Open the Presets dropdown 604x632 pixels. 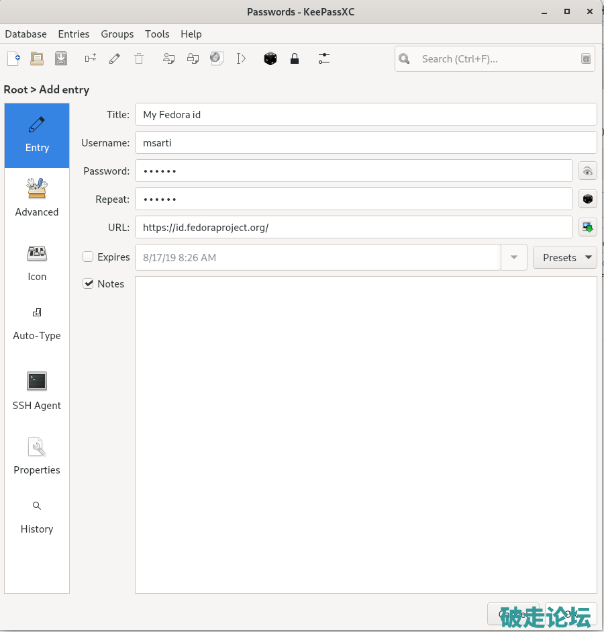(x=564, y=257)
